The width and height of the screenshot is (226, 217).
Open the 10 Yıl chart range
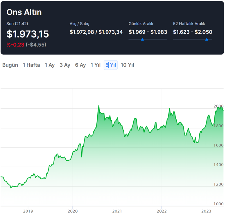127,65
